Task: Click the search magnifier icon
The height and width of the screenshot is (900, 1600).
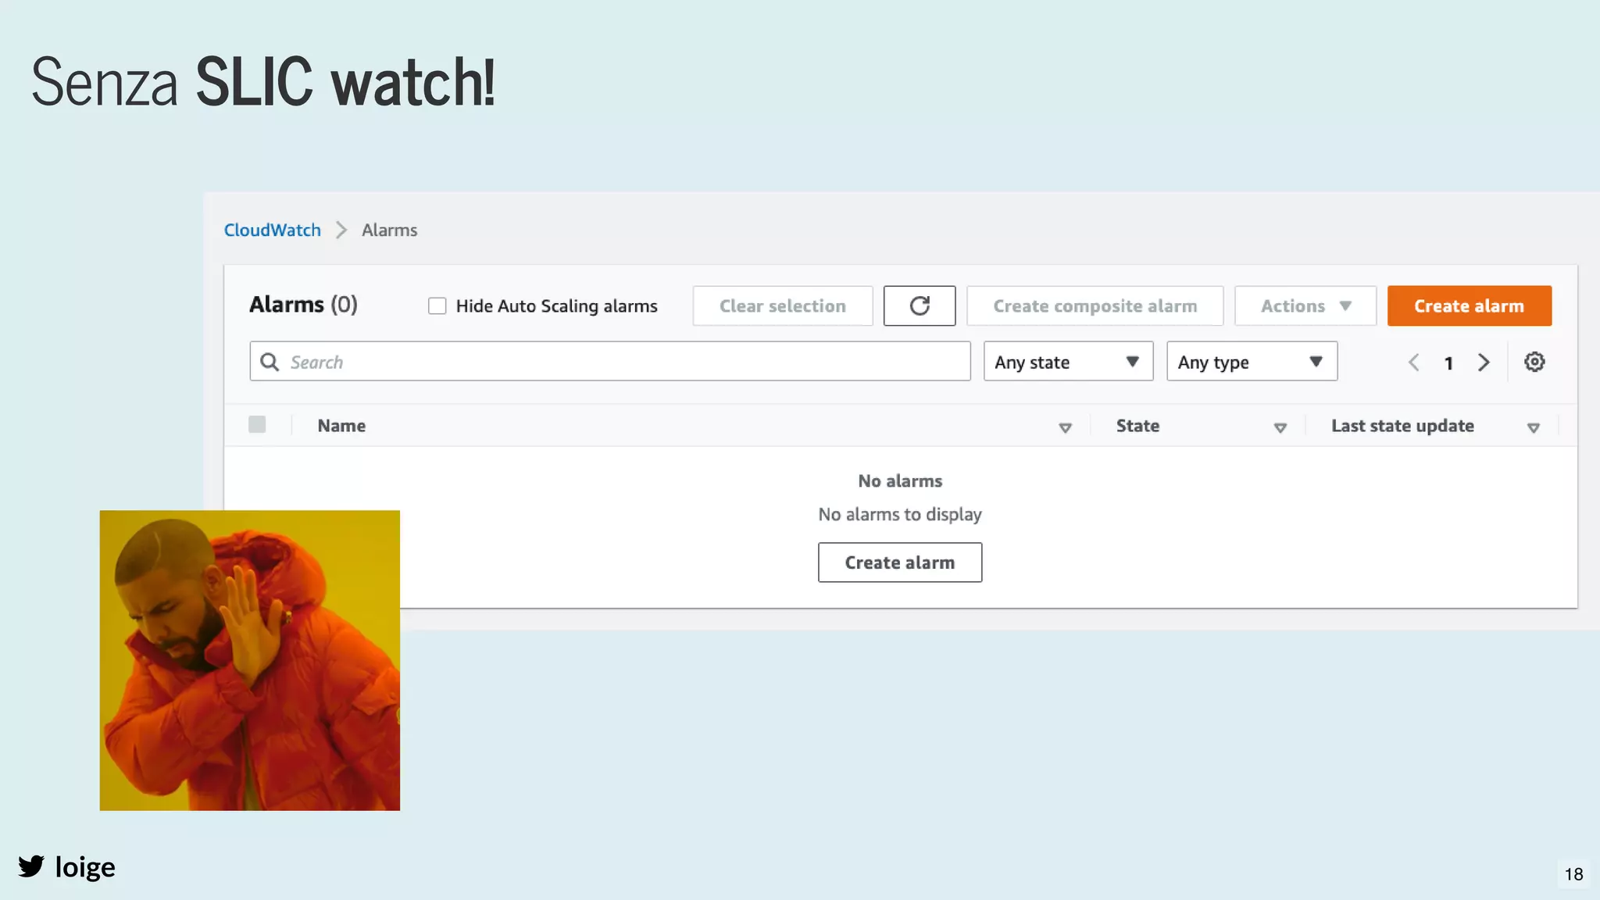Action: 270,362
